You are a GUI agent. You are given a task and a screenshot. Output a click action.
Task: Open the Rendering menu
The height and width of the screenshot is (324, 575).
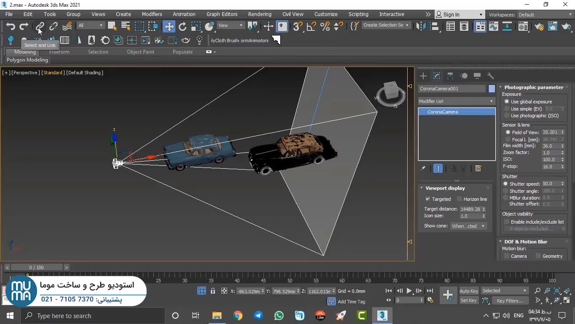259,14
